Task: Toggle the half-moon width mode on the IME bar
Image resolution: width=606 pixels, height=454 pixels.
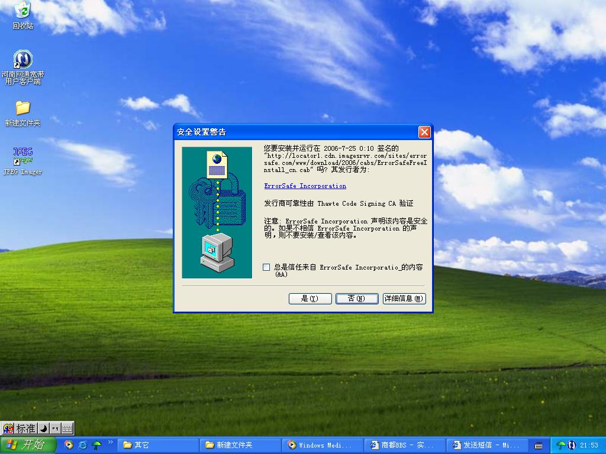Action: click(x=44, y=428)
